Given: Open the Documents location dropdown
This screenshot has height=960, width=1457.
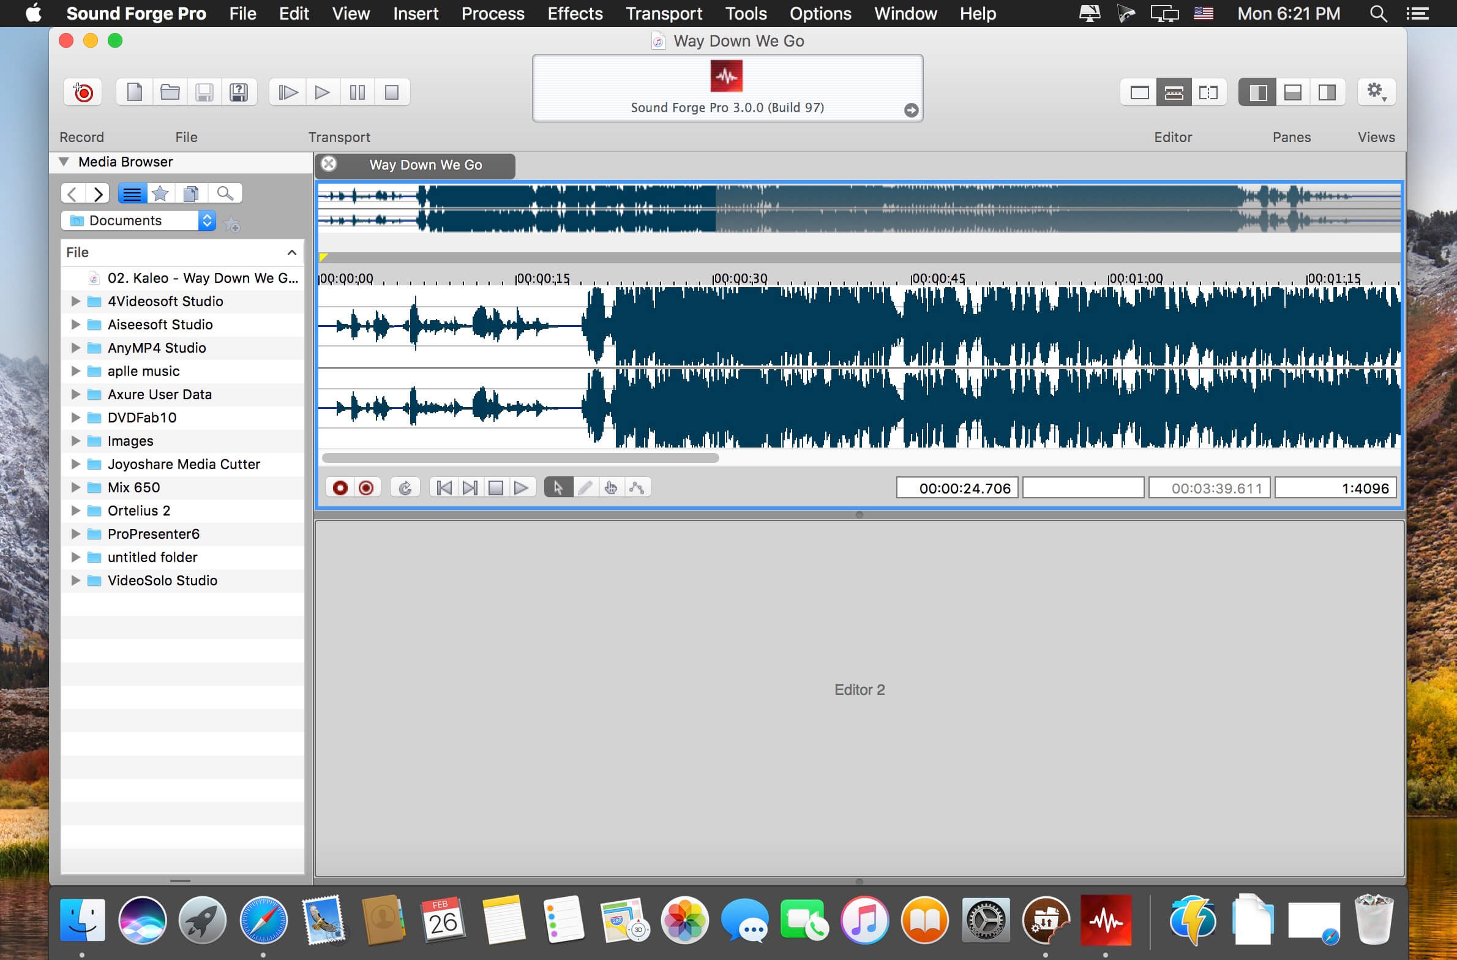Looking at the screenshot, I should click(x=139, y=220).
